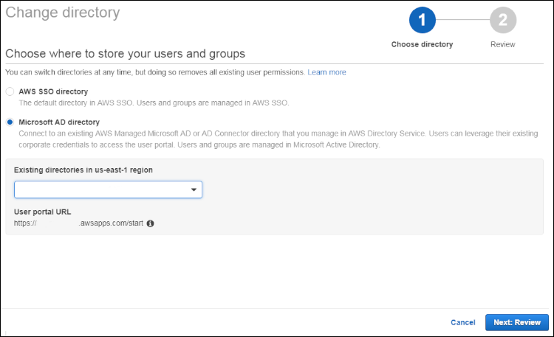
Task: Click the Microsoft AD directory label text
Action: pyautogui.click(x=59, y=122)
